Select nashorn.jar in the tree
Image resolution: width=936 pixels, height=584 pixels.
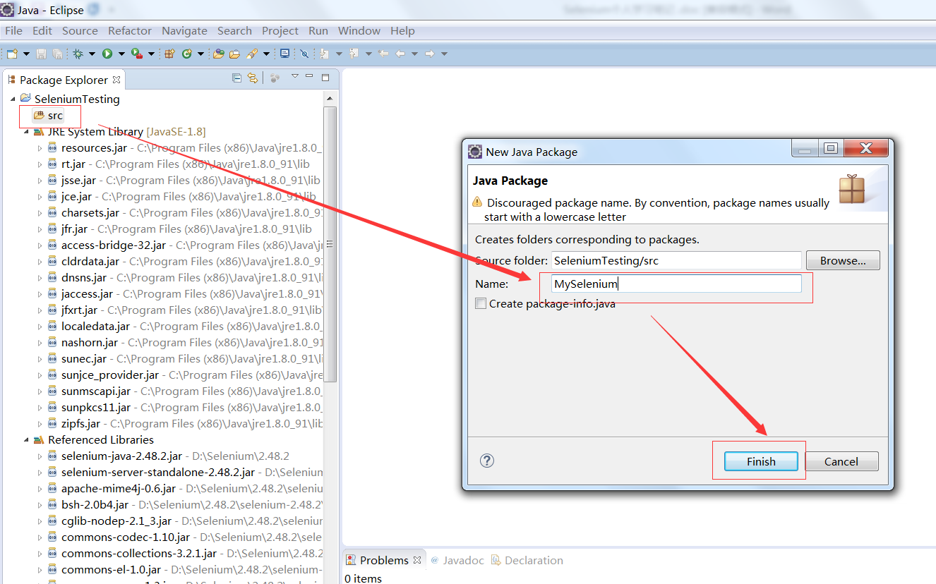coord(90,343)
